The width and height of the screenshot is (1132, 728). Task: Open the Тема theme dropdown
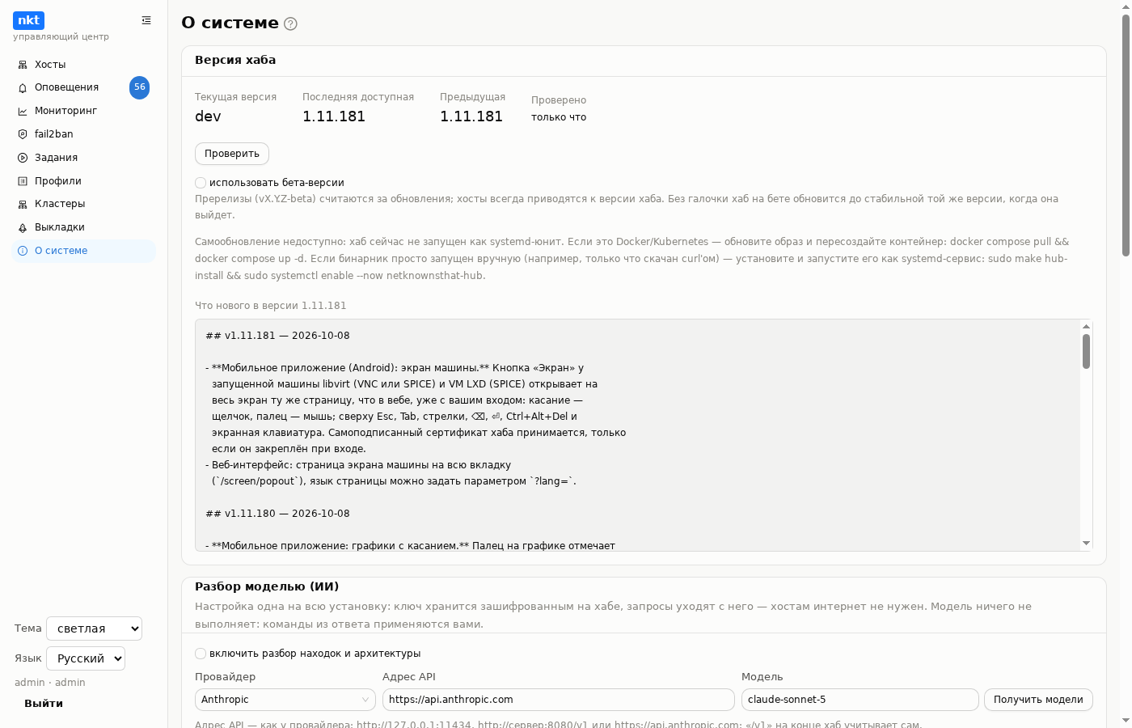coord(95,629)
